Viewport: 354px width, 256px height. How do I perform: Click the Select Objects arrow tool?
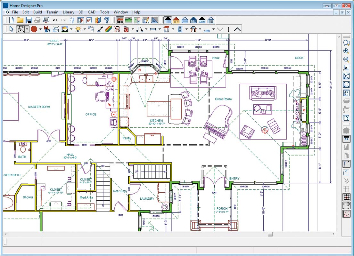12,29
